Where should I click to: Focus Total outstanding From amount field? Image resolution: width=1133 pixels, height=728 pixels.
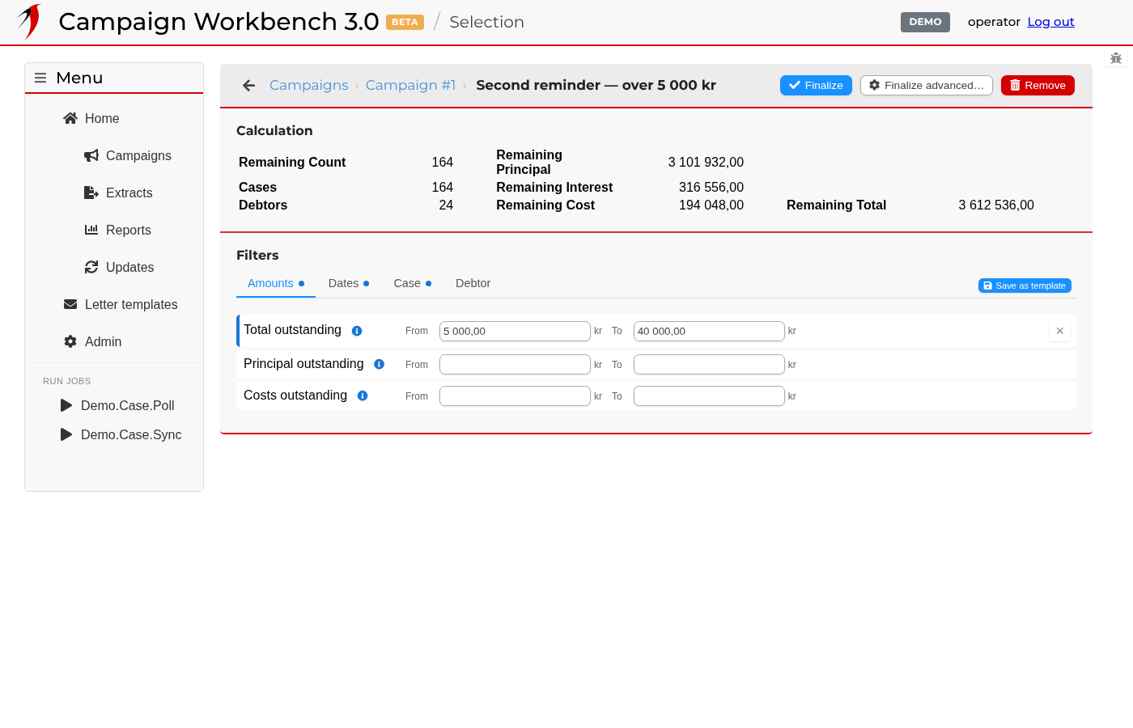515,331
